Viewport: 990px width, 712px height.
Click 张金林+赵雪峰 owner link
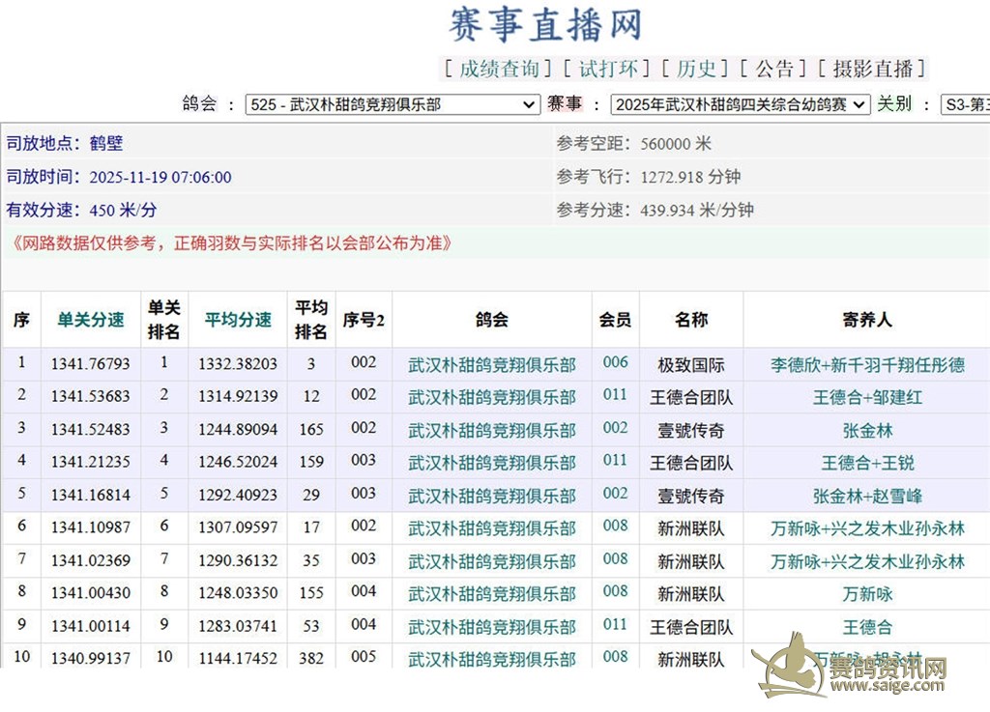click(x=867, y=497)
